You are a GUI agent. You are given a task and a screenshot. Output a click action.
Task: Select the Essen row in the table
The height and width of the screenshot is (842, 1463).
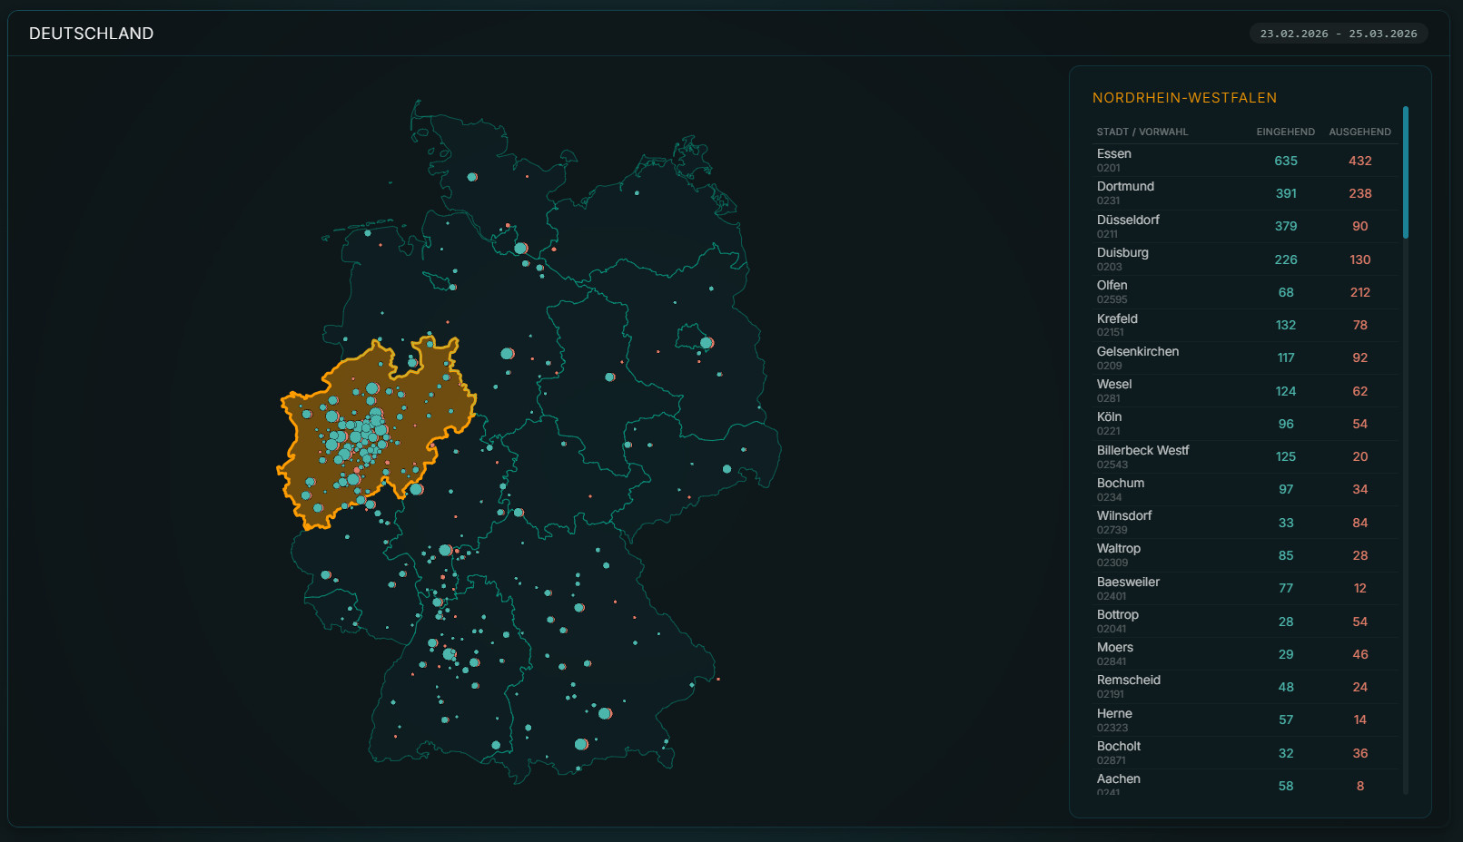point(1244,161)
